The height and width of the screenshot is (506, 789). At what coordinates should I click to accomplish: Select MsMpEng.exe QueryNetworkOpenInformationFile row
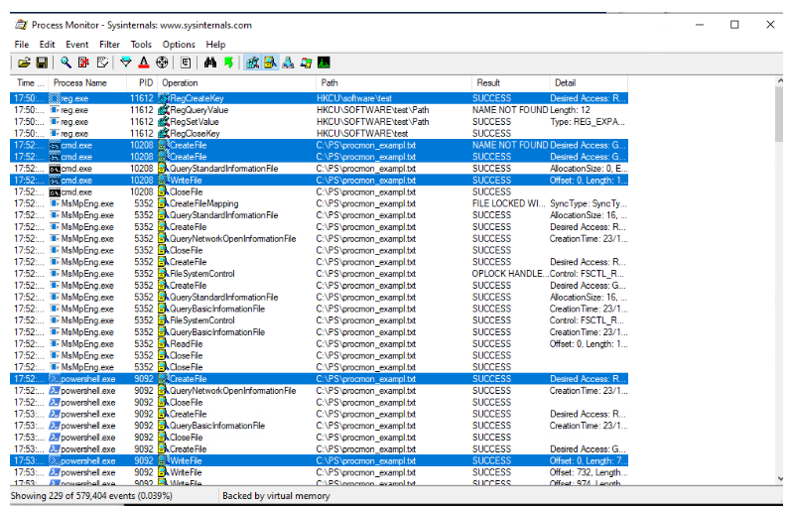point(319,239)
